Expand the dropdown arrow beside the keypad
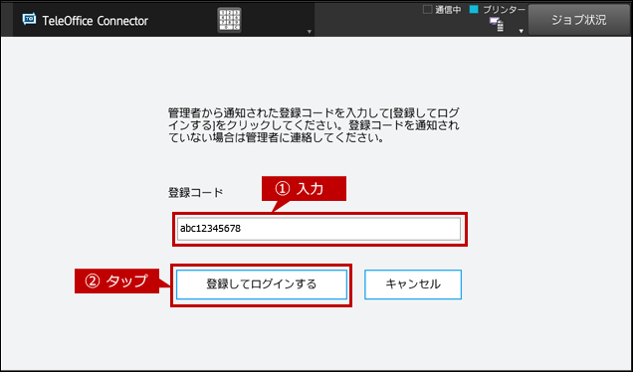The image size is (633, 372). [310, 32]
